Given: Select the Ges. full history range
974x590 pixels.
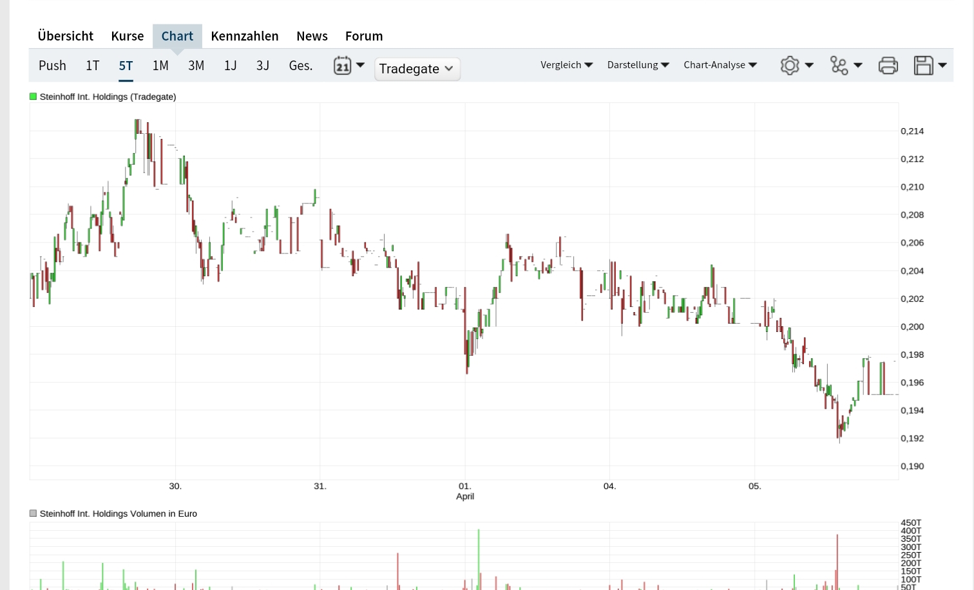Looking at the screenshot, I should tap(300, 66).
